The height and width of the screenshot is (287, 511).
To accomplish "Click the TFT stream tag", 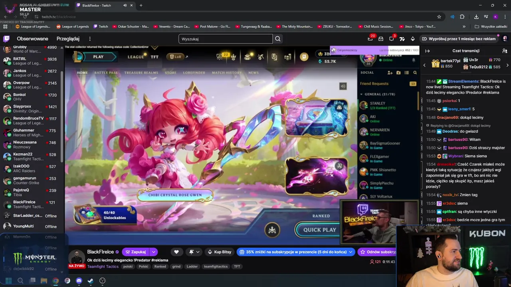I will (237, 267).
